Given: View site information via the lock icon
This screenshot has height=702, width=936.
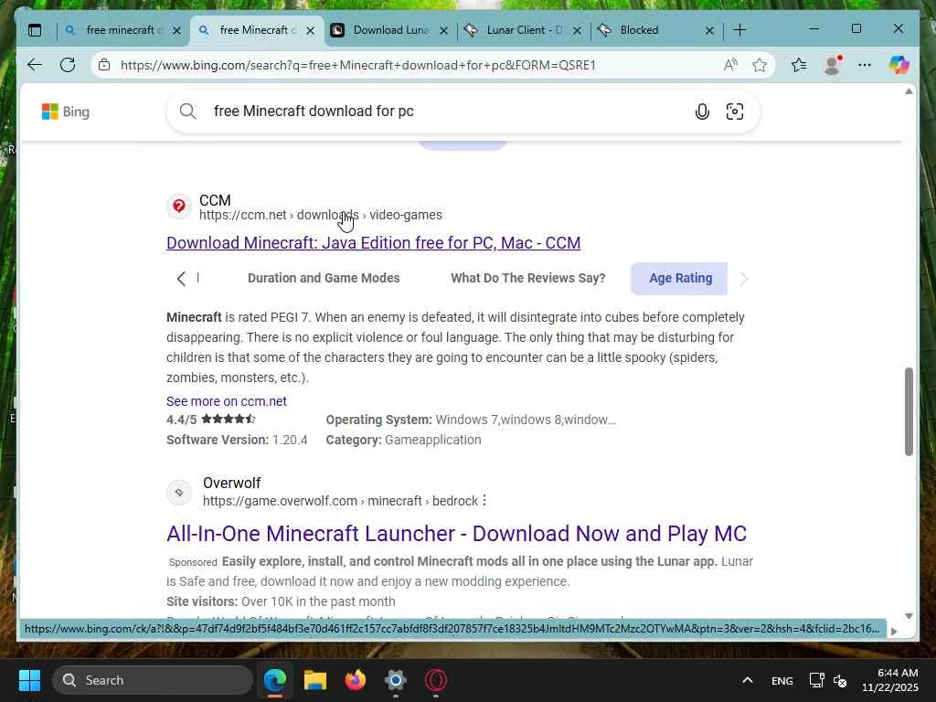Looking at the screenshot, I should [104, 65].
